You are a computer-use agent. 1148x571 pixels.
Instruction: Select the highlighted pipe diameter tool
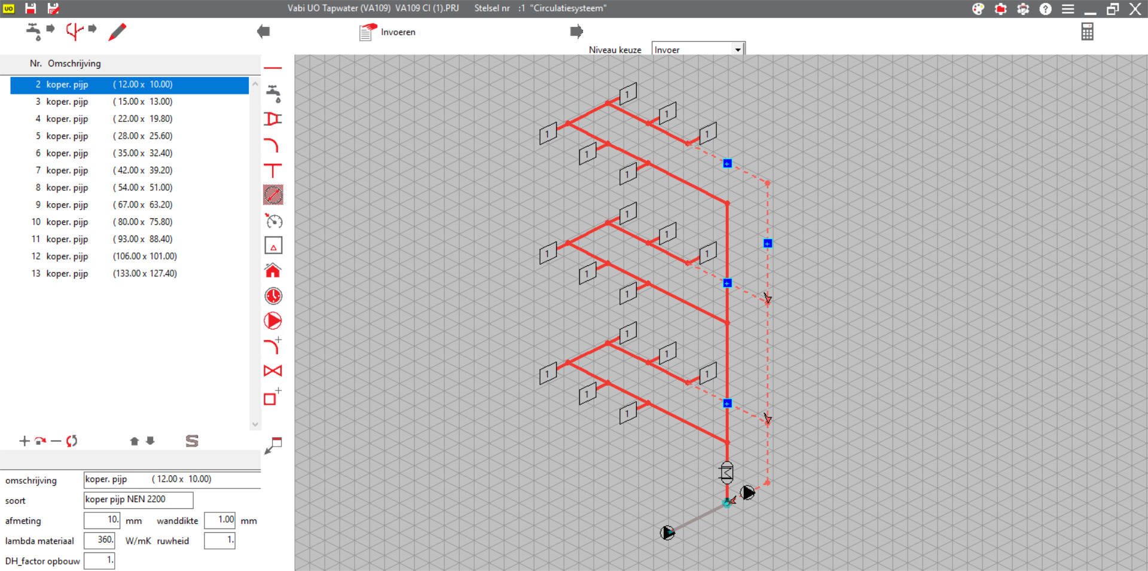click(x=273, y=195)
